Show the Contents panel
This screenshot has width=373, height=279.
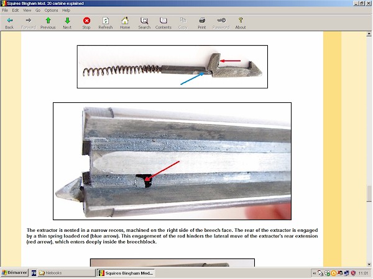[x=163, y=23]
